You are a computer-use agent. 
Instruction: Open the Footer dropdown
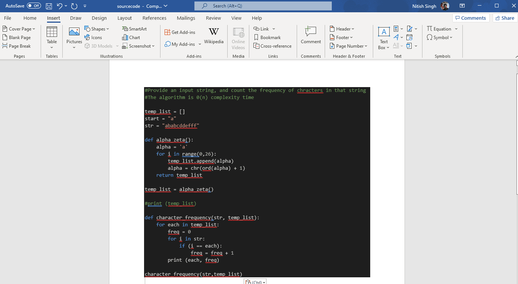click(x=341, y=37)
